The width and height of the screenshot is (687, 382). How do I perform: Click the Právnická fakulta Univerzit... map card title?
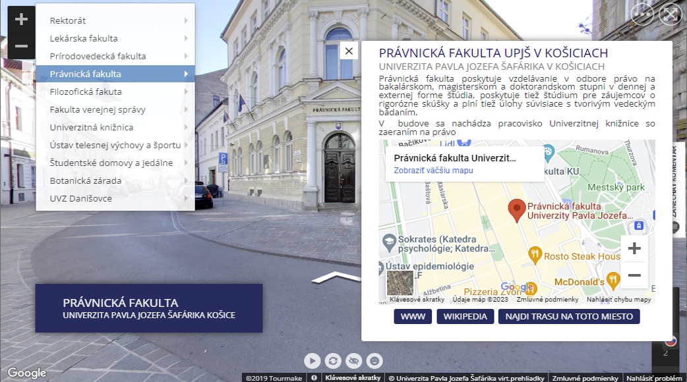click(455, 158)
